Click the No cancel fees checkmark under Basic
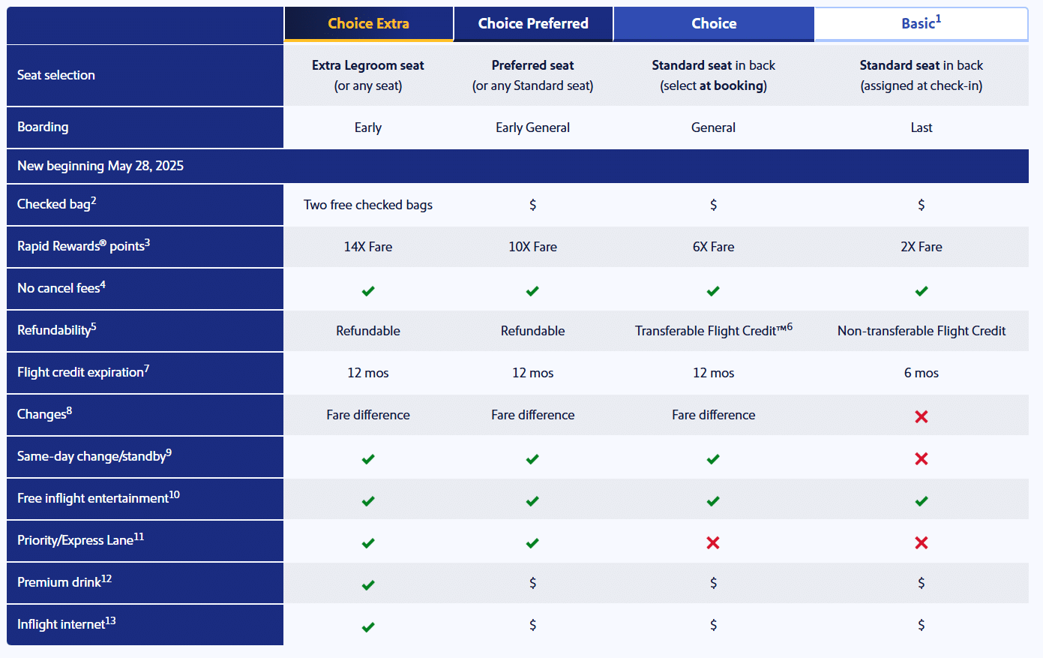This screenshot has width=1043, height=658. pyautogui.click(x=922, y=291)
